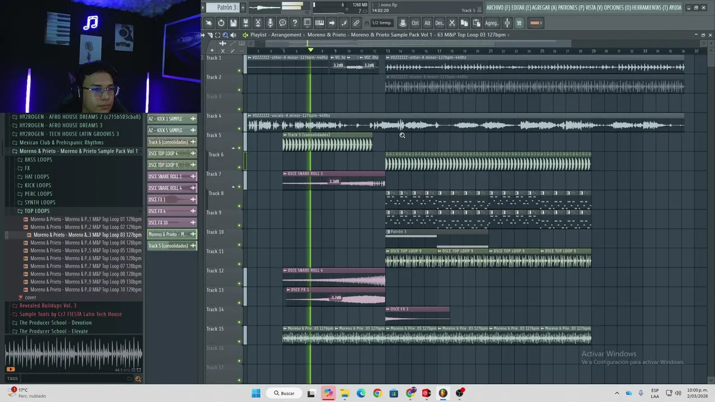Toggle the Track 15 mute dot
The height and width of the screenshot is (402, 715).
tap(240, 341)
